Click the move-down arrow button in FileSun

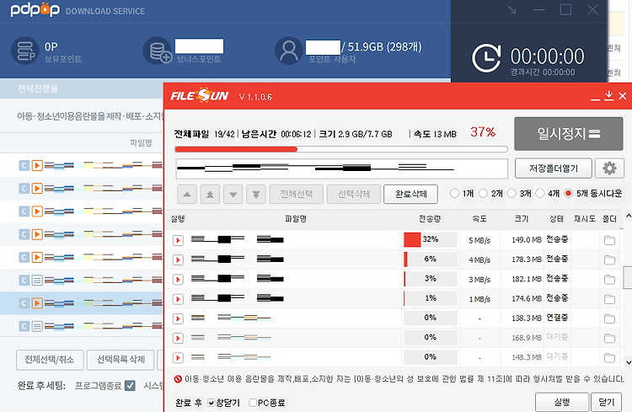pos(233,195)
